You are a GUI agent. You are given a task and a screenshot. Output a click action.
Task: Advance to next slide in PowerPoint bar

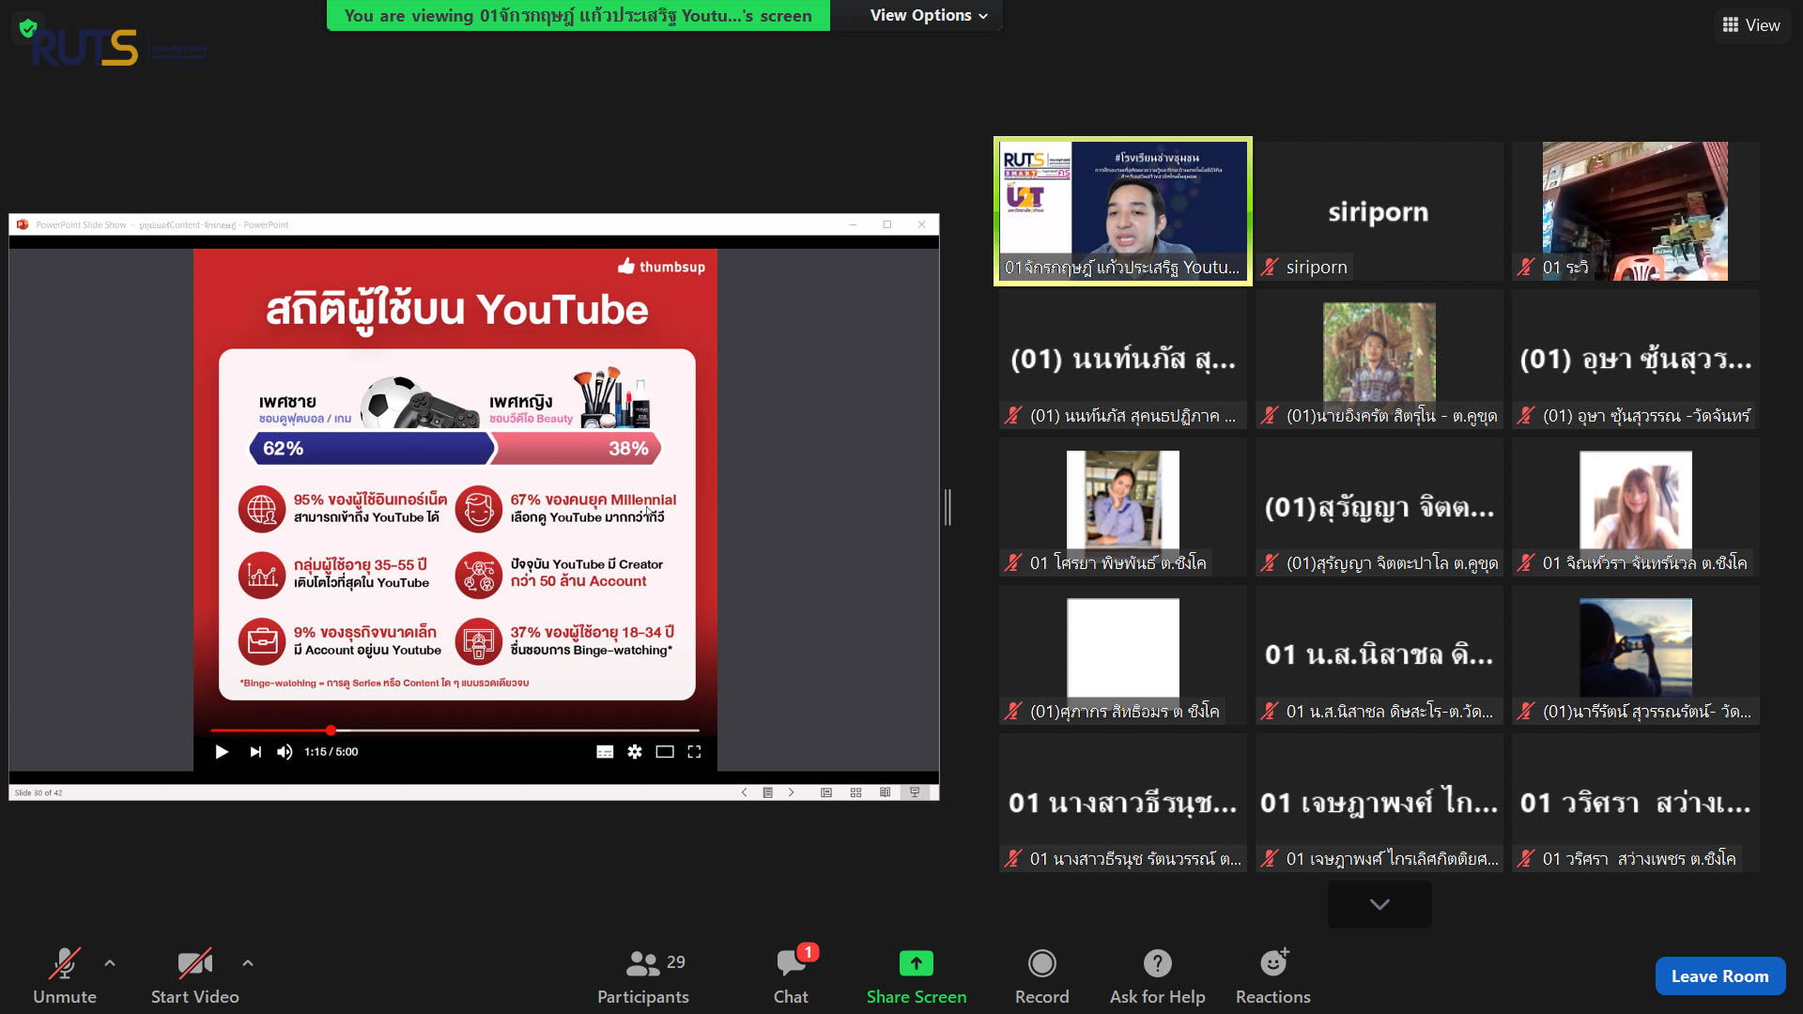coord(791,792)
